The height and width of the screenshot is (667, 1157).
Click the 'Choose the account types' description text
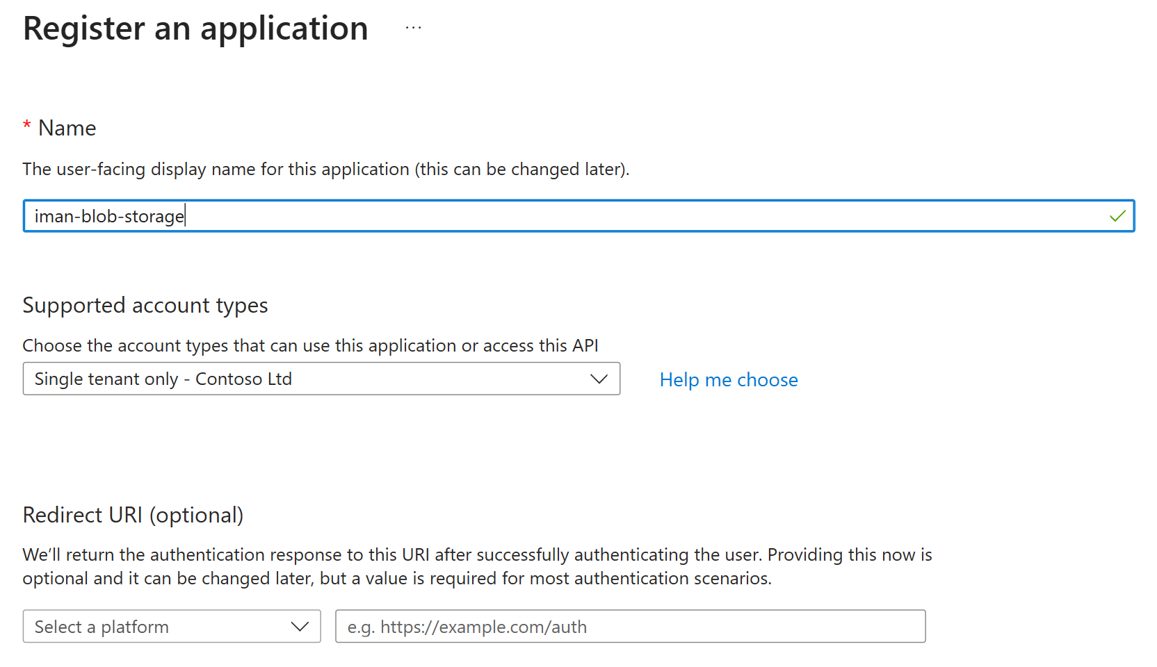click(311, 346)
